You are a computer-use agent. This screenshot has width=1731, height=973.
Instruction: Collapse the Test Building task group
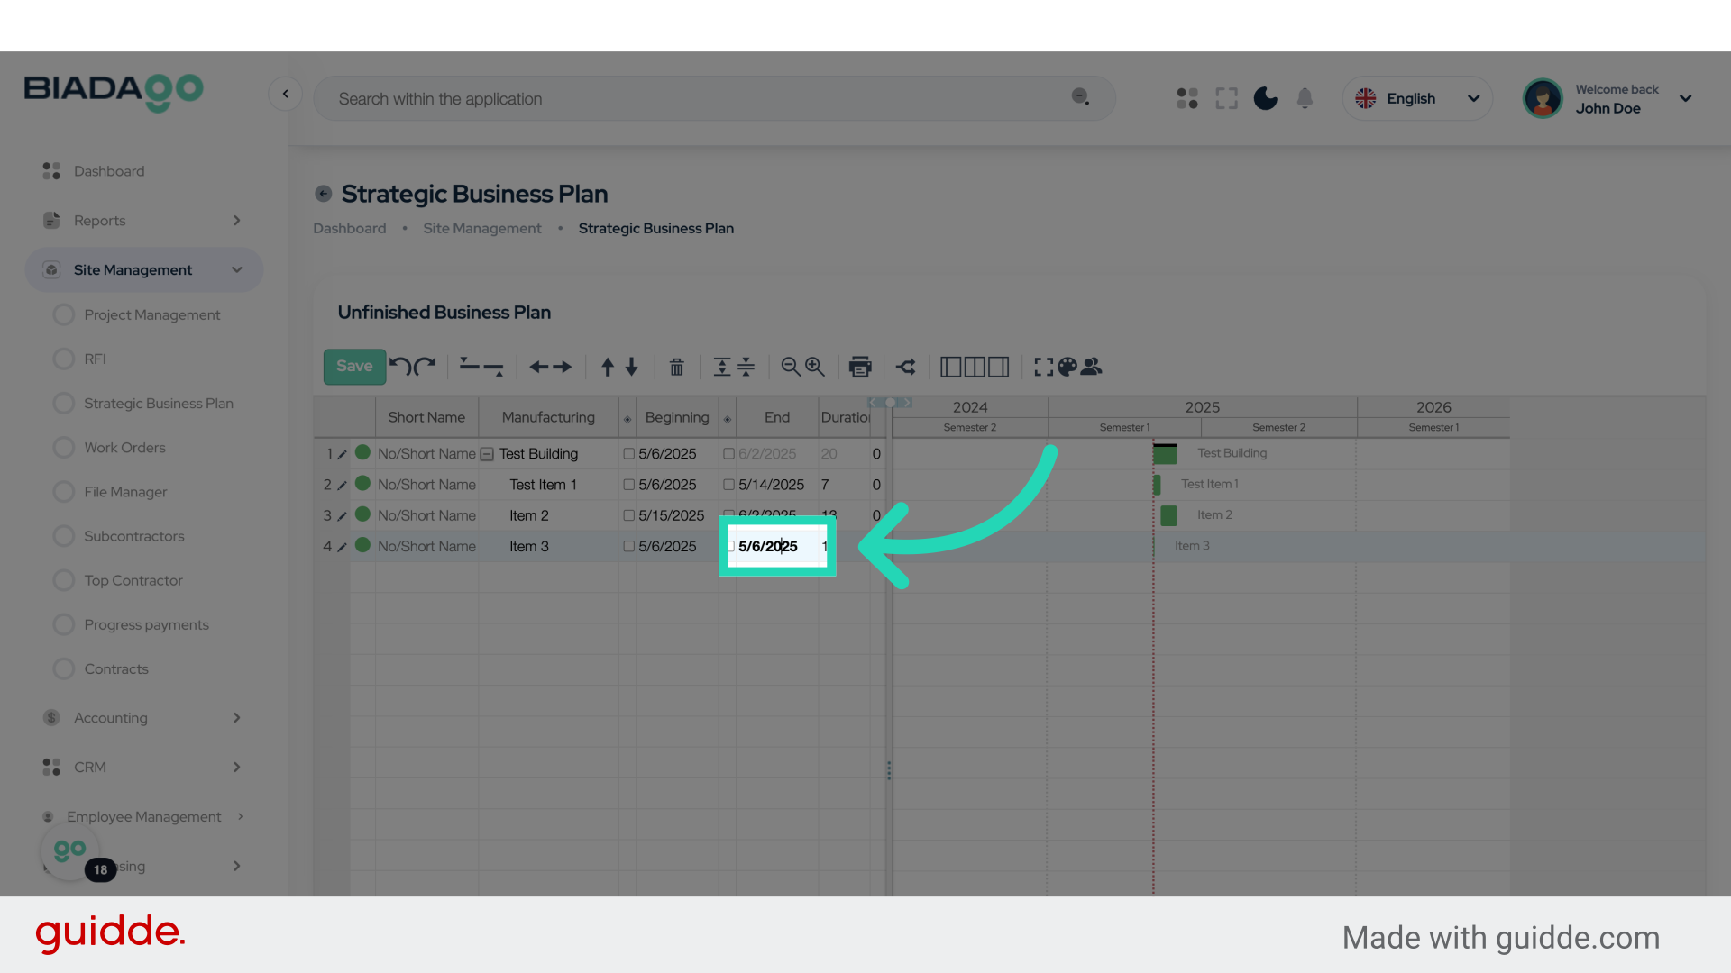[x=487, y=454]
